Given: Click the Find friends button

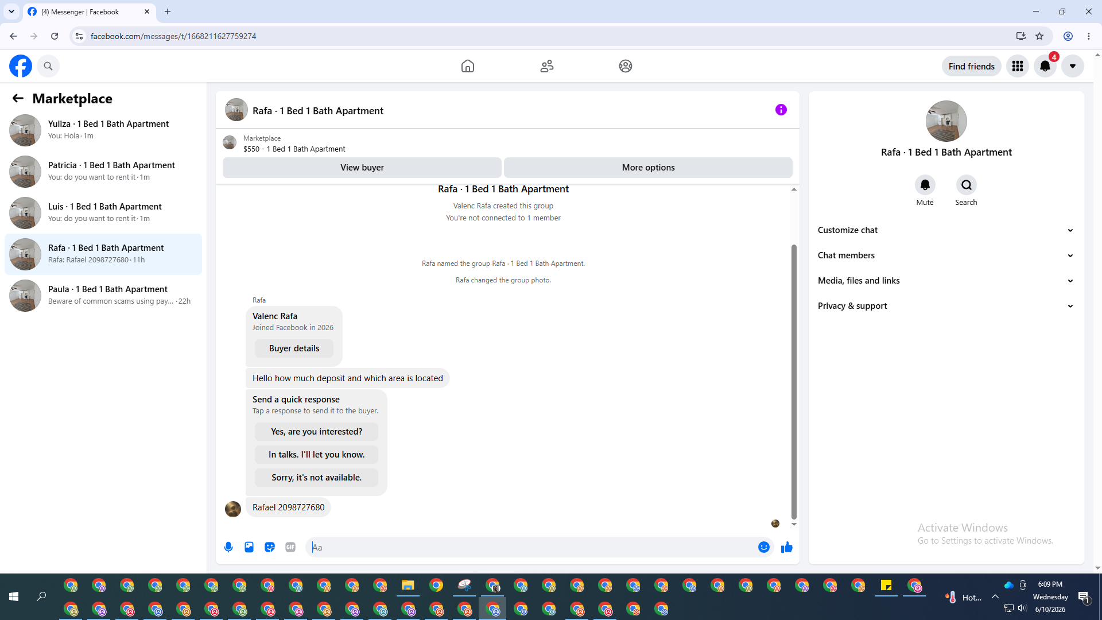Looking at the screenshot, I should click(972, 66).
